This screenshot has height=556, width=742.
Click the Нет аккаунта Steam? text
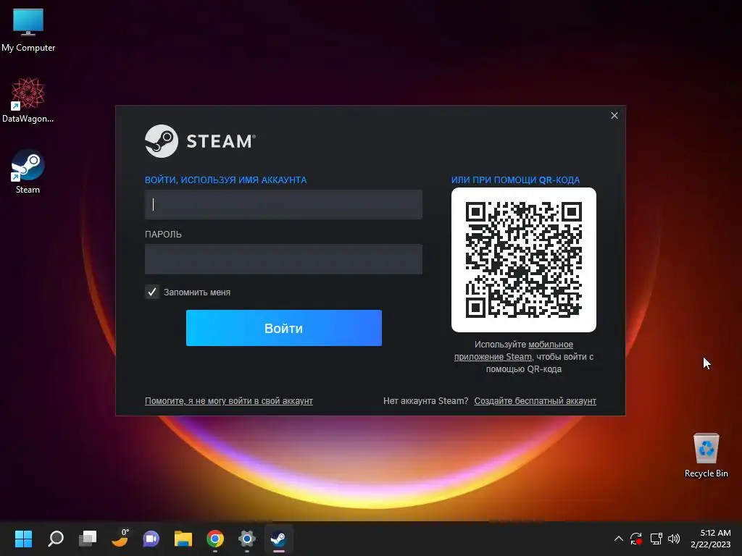pyautogui.click(x=425, y=401)
